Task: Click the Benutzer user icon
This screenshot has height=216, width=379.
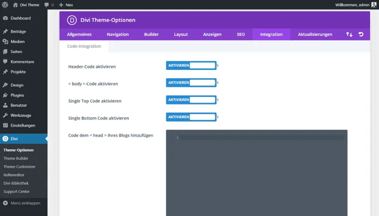Action: coord(5,105)
